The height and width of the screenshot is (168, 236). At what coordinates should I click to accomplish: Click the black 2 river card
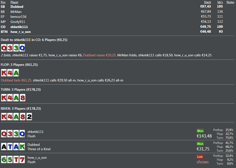coord(29,117)
